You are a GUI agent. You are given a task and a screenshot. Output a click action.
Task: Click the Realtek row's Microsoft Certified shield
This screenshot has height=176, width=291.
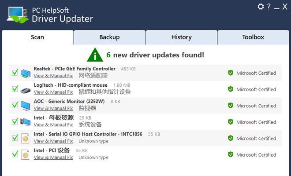coord(231,73)
